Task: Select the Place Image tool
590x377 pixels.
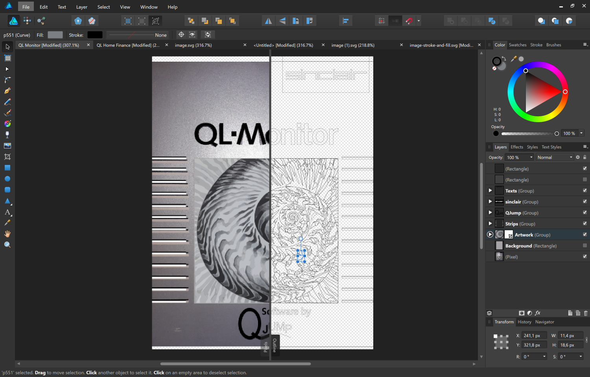Action: (7, 146)
